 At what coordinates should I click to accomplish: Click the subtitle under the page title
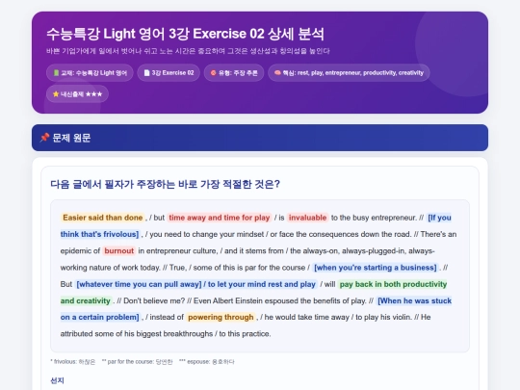(188, 51)
